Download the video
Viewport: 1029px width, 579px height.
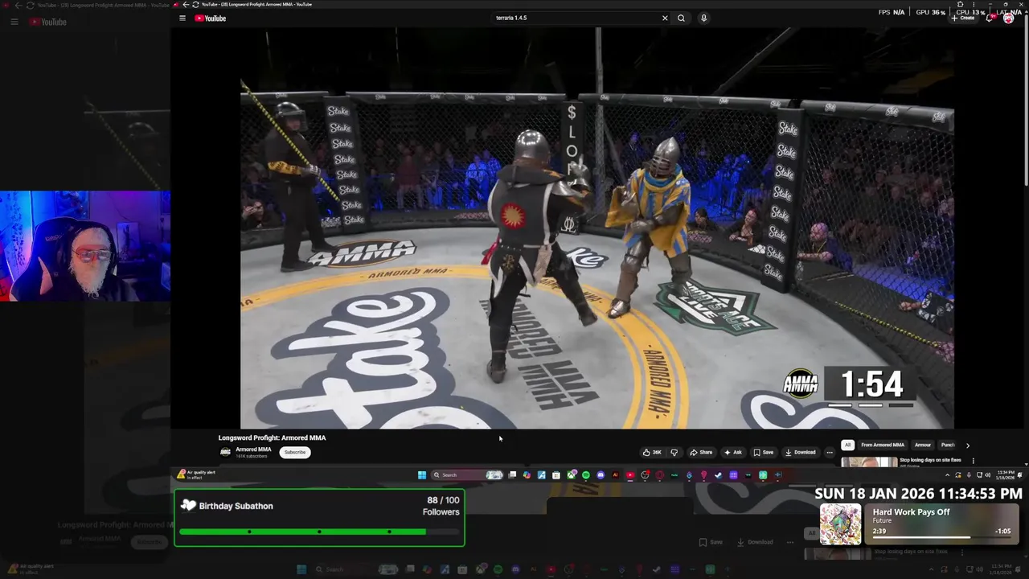click(x=801, y=452)
